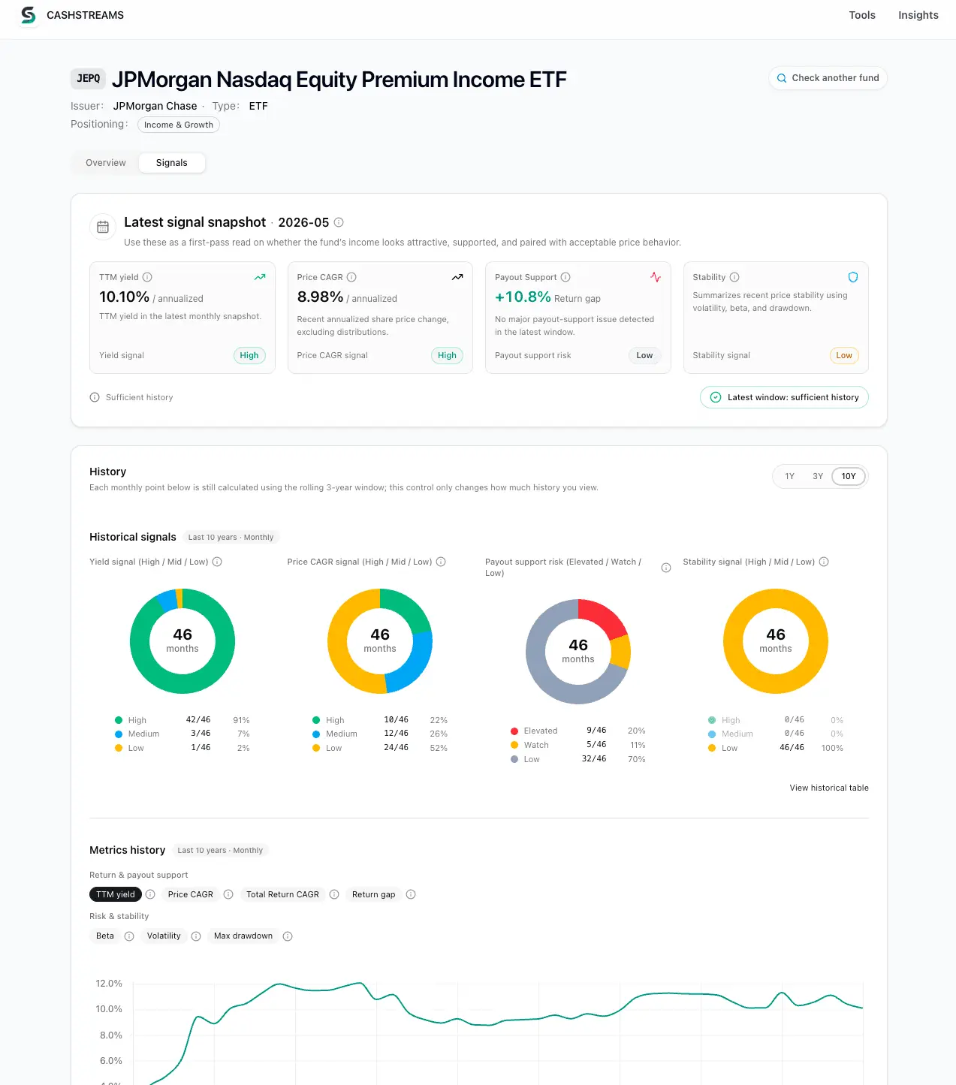This screenshot has height=1085, width=956.
Task: Click info icon next to Volatility chip
Action: coord(196,936)
